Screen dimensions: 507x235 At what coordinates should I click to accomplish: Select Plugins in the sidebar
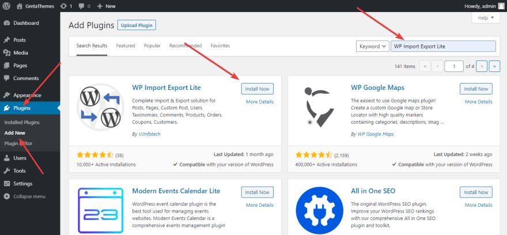(x=30, y=108)
